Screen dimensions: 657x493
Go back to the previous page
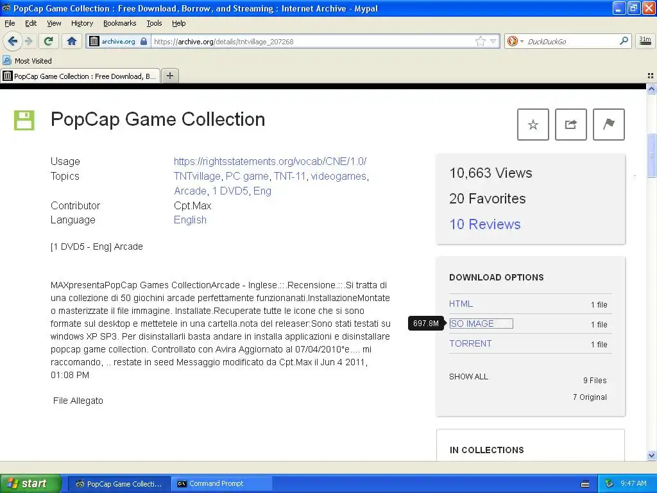pyautogui.click(x=12, y=41)
